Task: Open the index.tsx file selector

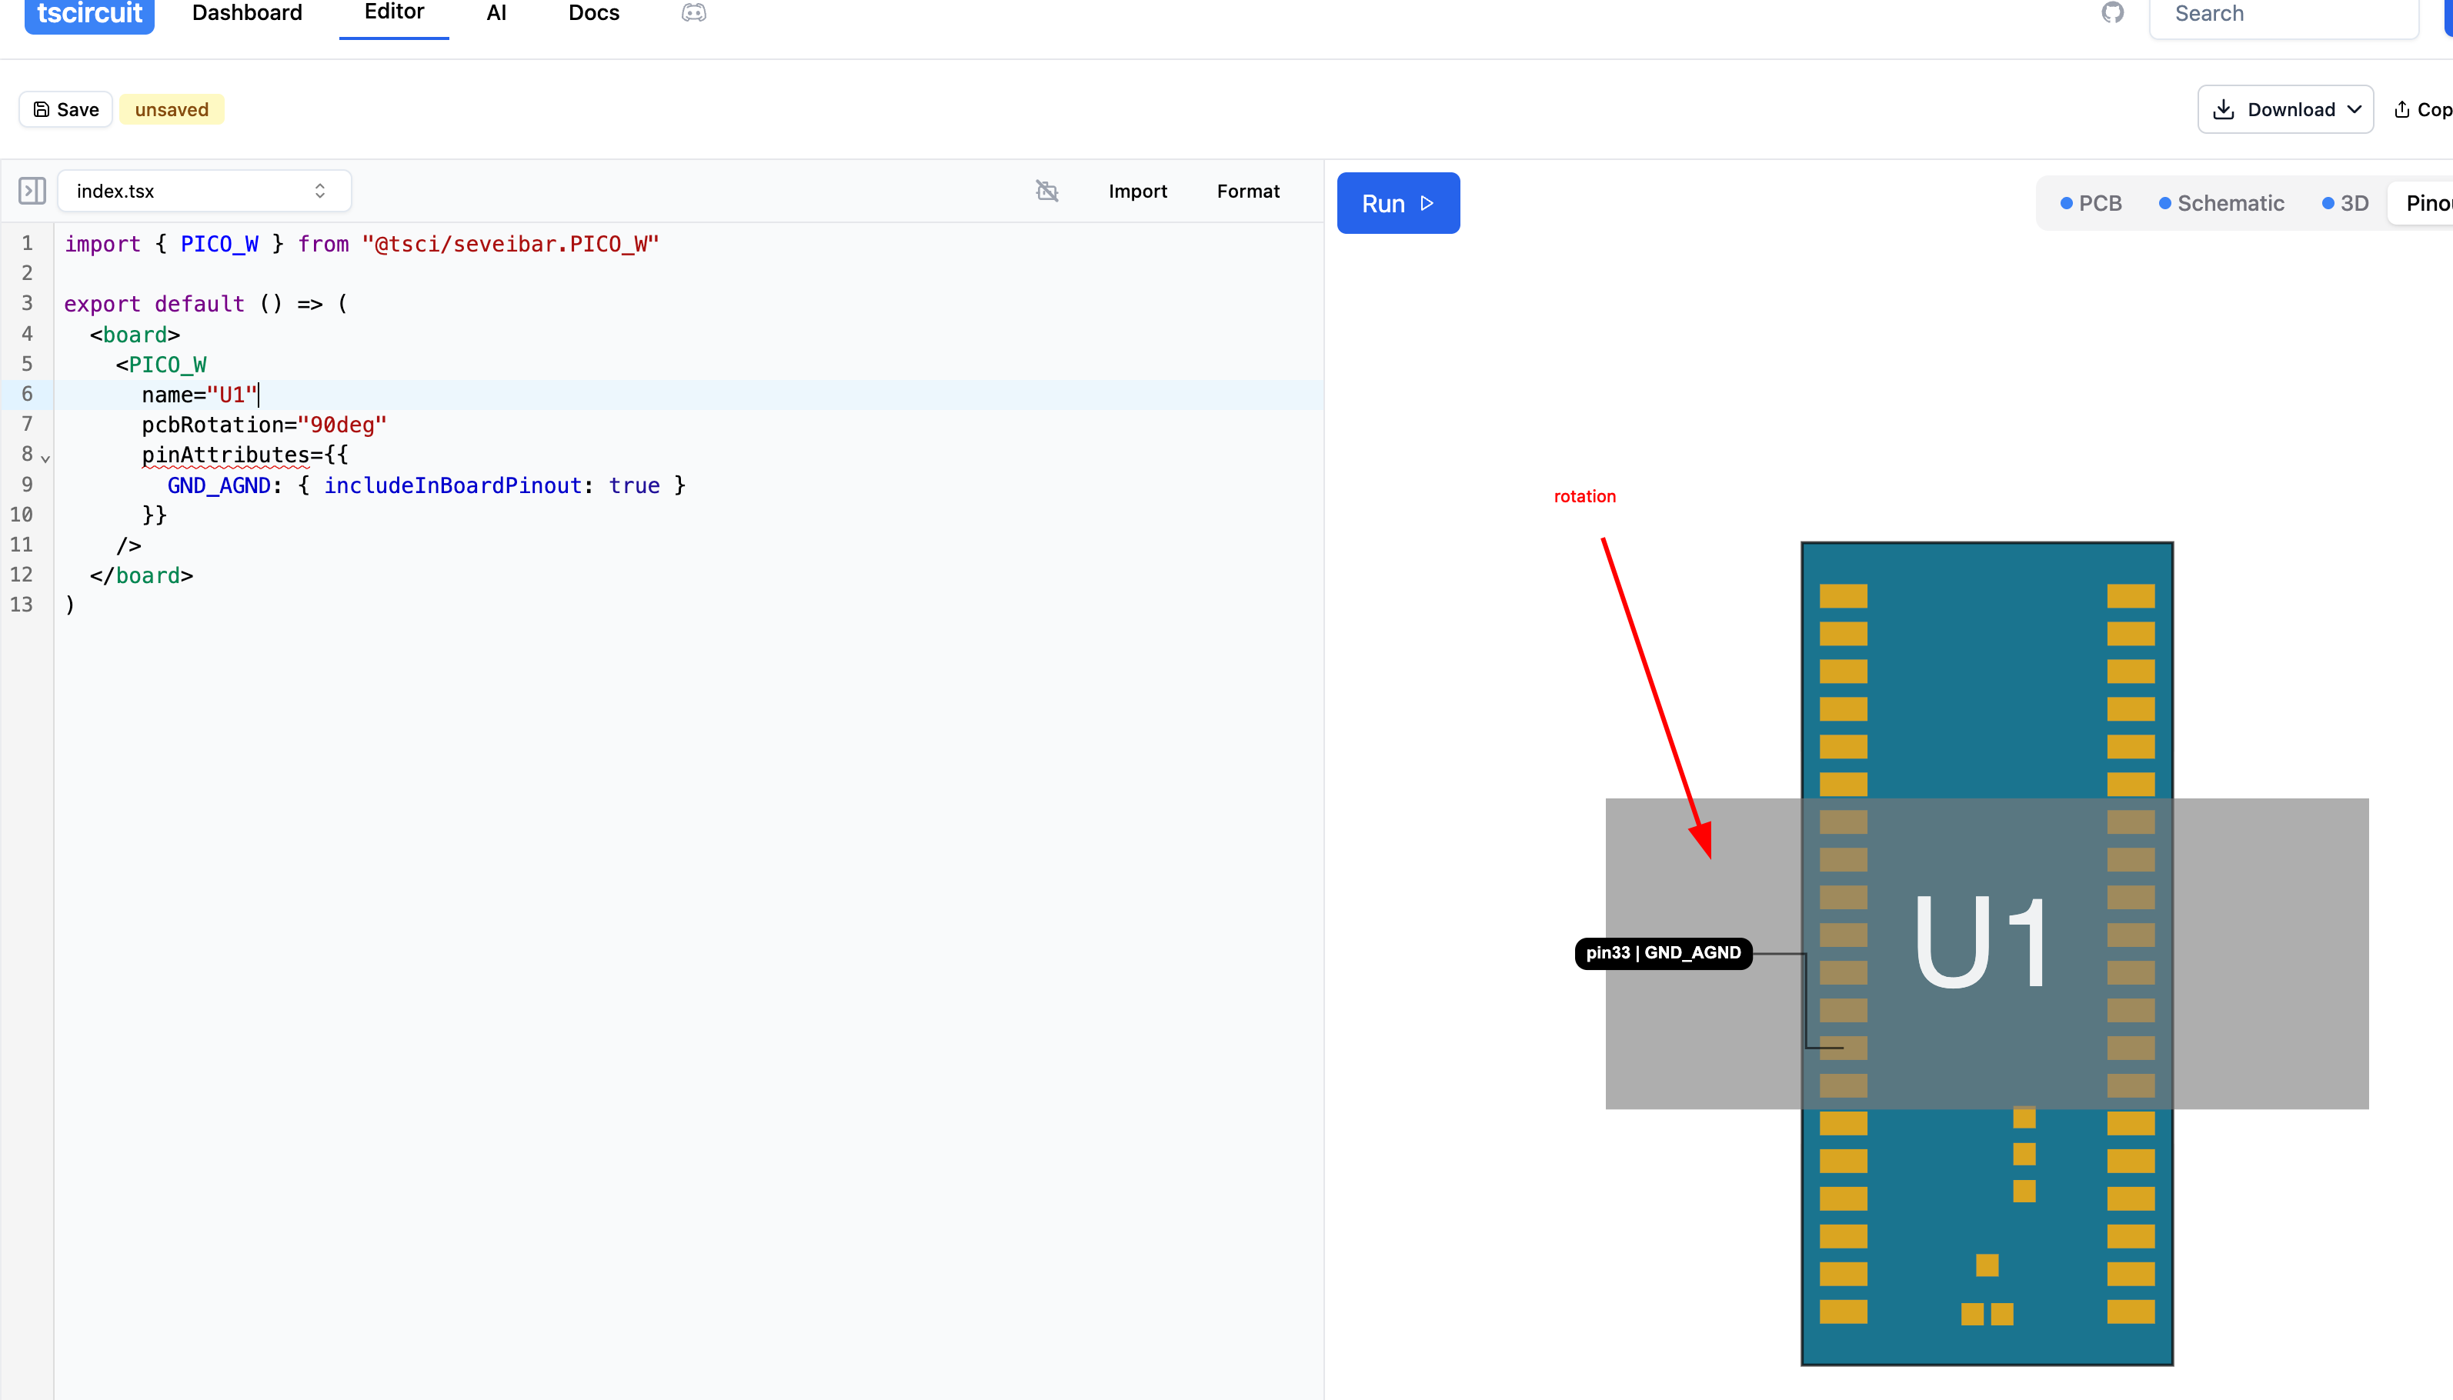Action: [x=204, y=191]
